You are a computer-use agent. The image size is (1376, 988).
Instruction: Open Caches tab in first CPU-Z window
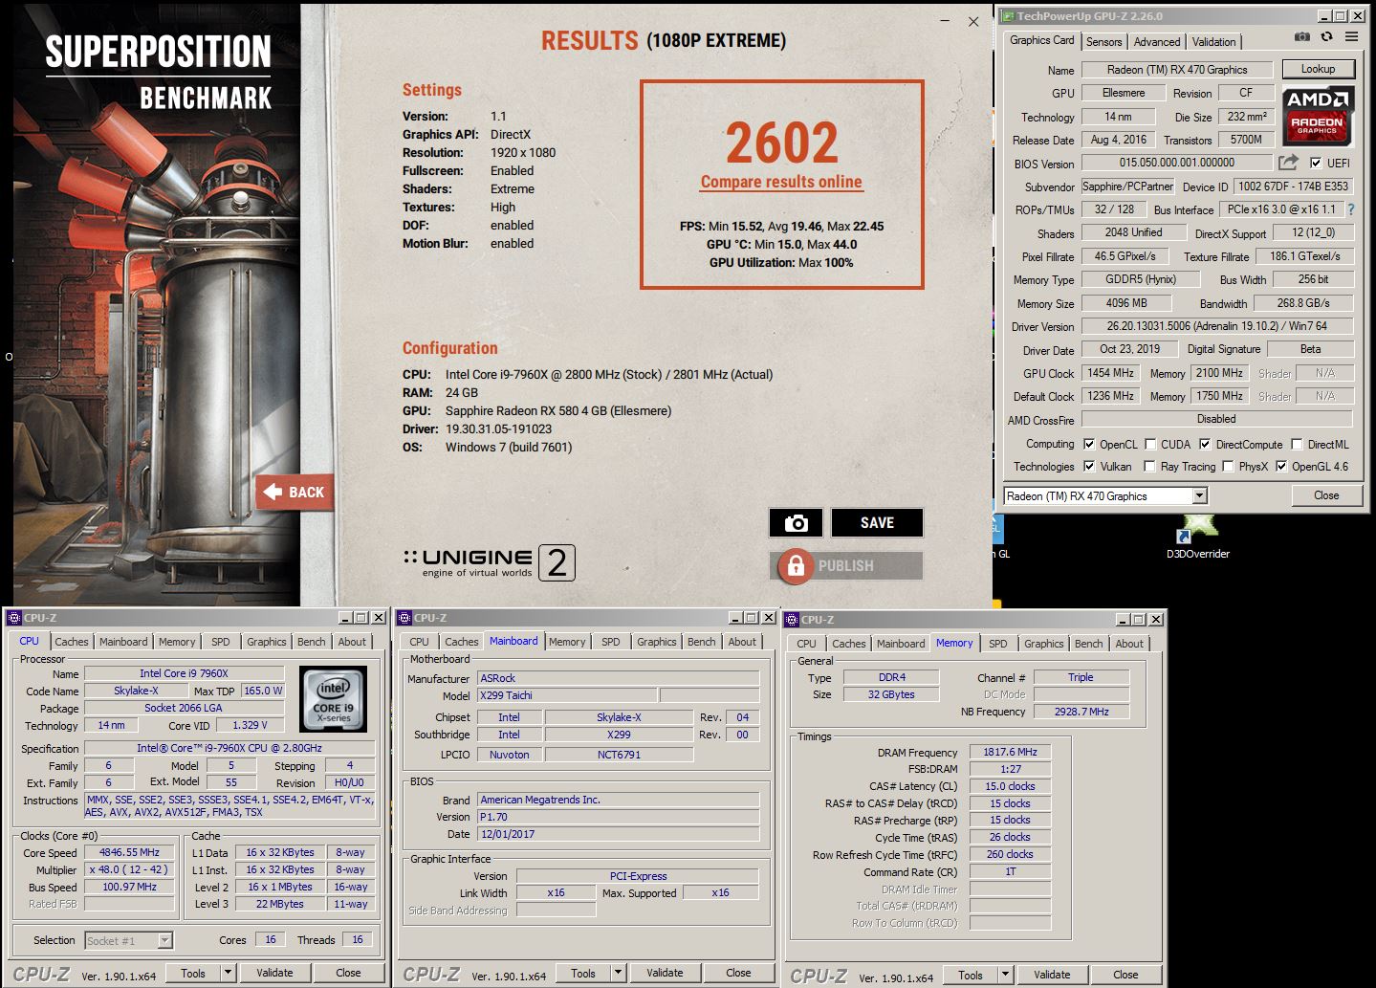[71, 642]
